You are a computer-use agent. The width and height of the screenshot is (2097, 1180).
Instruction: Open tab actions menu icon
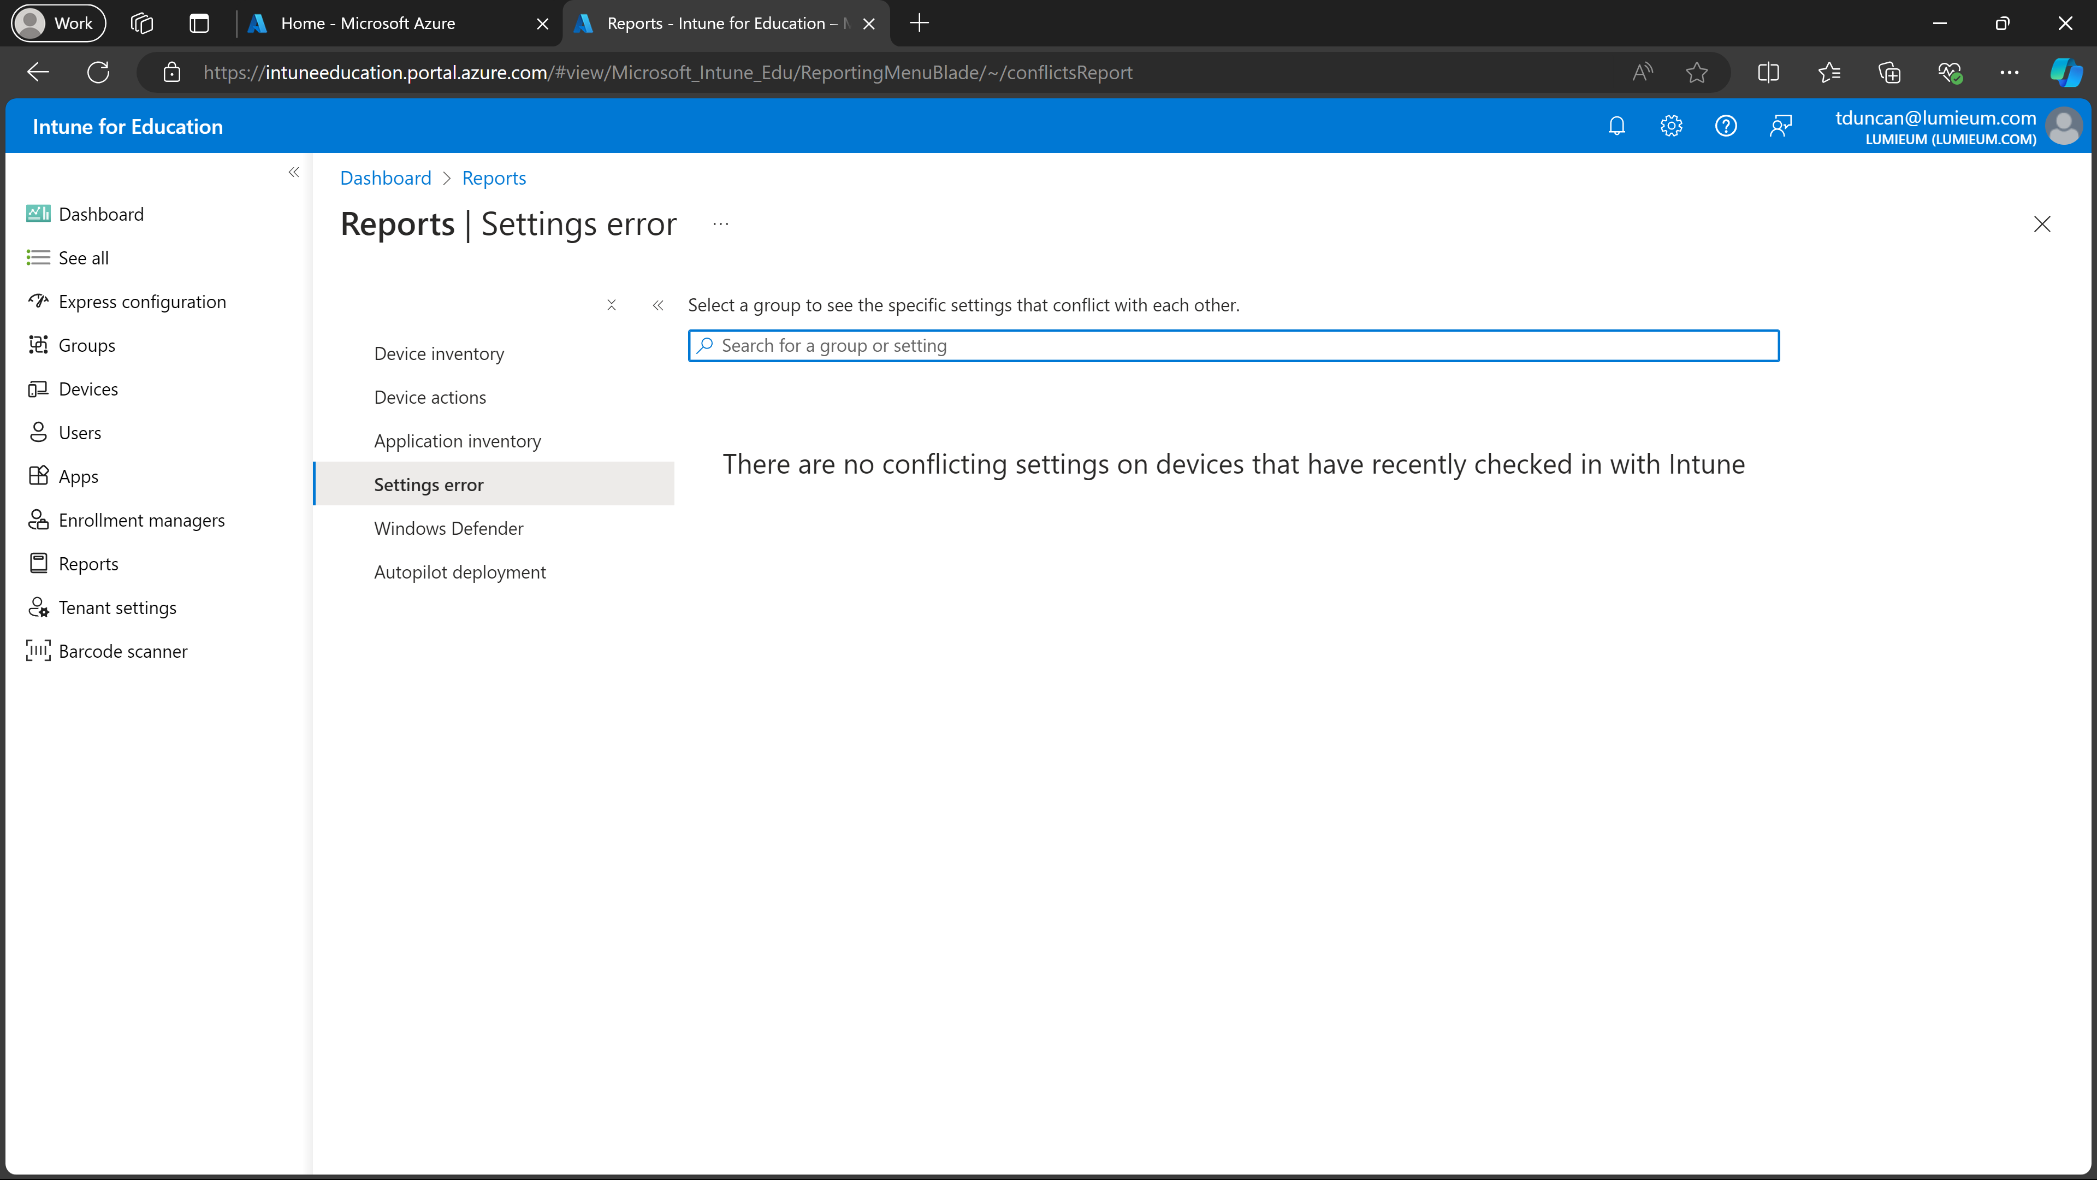(x=199, y=23)
